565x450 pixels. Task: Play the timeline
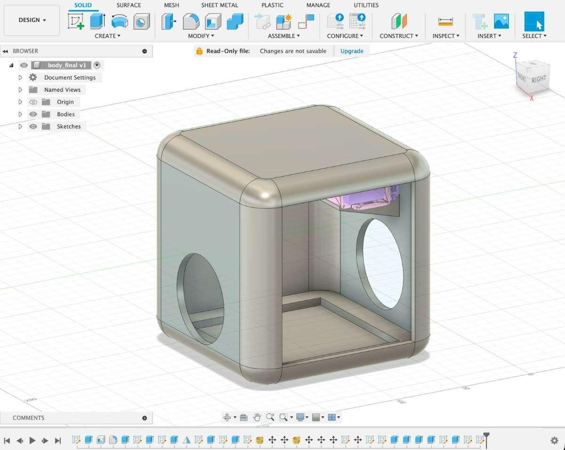coord(32,441)
